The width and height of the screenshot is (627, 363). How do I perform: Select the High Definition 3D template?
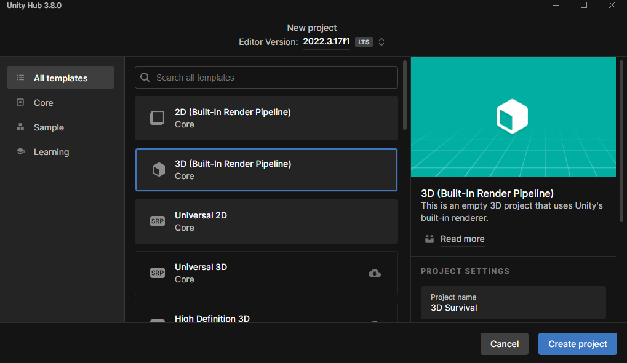point(266,313)
